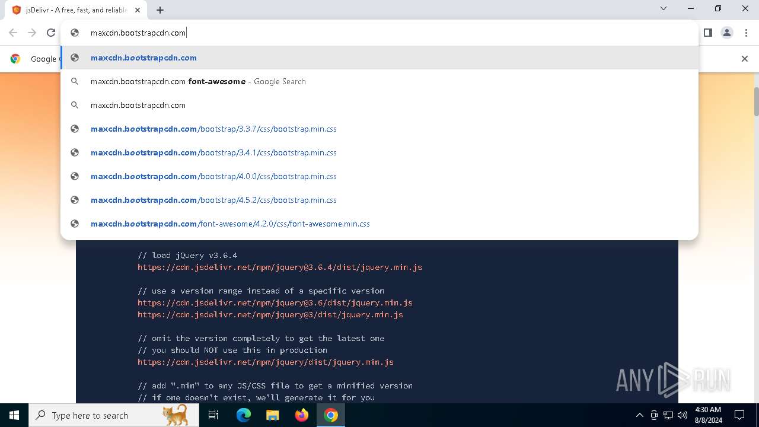Launch Firefox from the taskbar
Image resolution: width=759 pixels, height=427 pixels.
(x=302, y=415)
